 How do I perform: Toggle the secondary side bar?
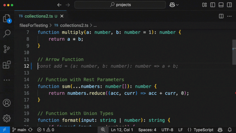(229, 5)
